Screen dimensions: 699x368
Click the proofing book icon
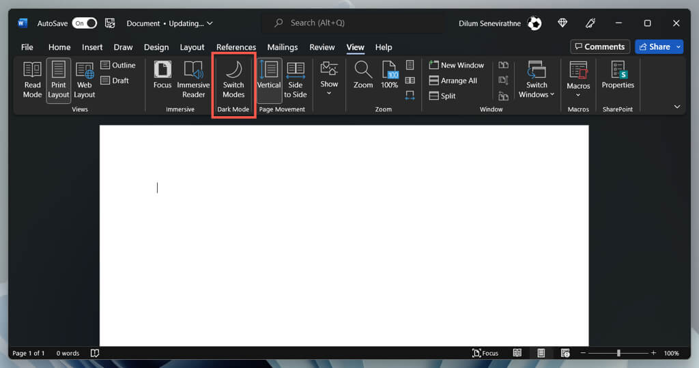[x=95, y=353]
